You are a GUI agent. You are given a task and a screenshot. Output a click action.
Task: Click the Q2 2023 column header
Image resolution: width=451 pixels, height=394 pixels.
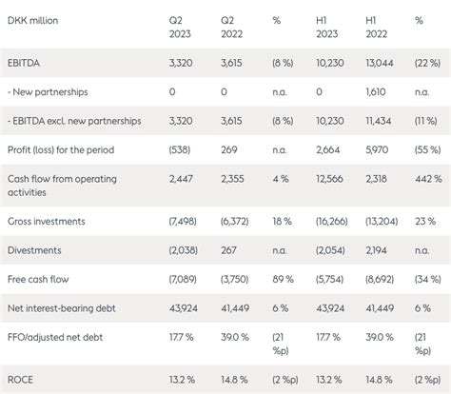pyautogui.click(x=180, y=27)
